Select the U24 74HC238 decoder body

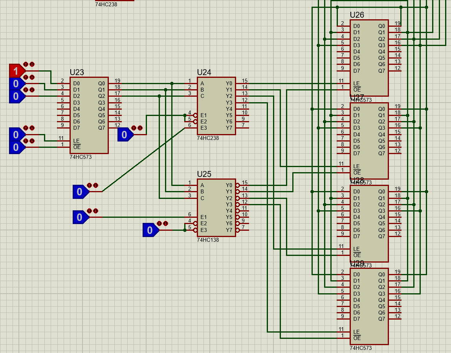click(x=216, y=105)
